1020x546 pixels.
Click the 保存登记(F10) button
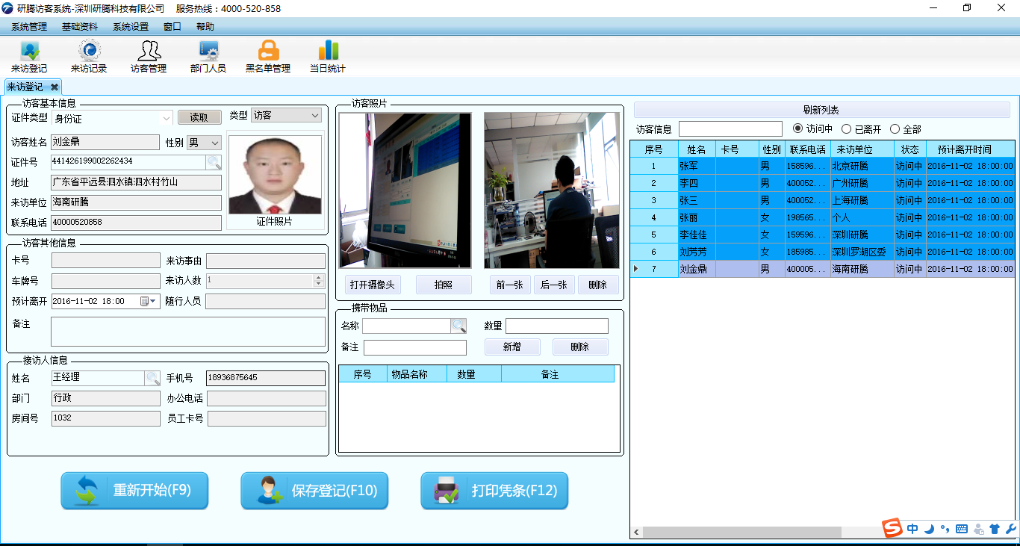click(x=314, y=491)
